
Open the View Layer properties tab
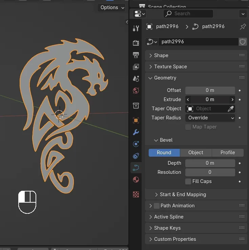point(136,67)
